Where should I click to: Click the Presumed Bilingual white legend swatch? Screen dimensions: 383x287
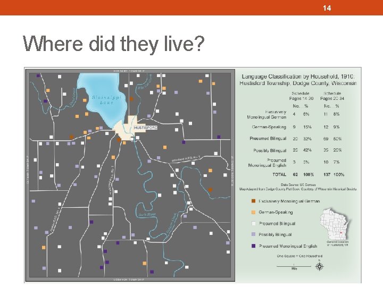click(253, 223)
